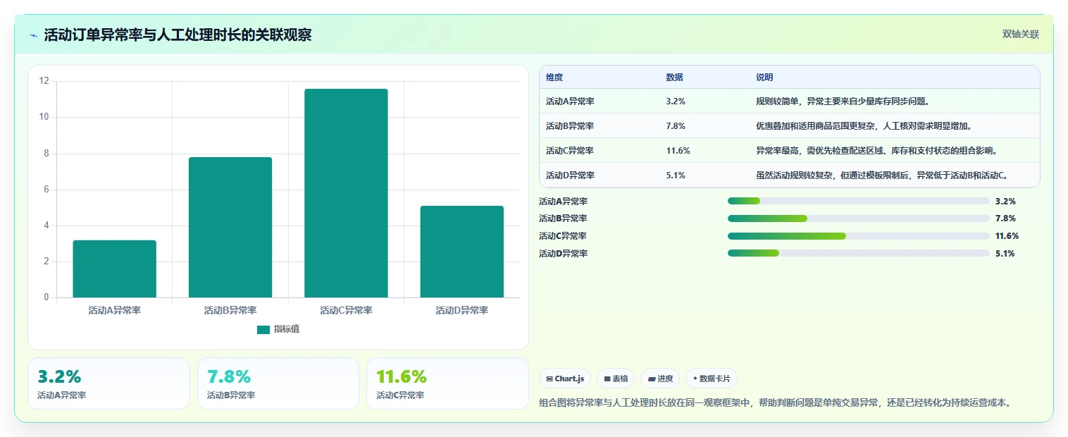Click the 活动B异常率 bar in the chart
1068x437 pixels.
(230, 227)
